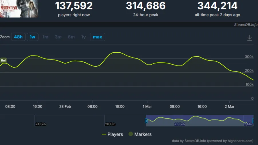Open the SteamDB.info watermark above the chart

click(x=246, y=25)
